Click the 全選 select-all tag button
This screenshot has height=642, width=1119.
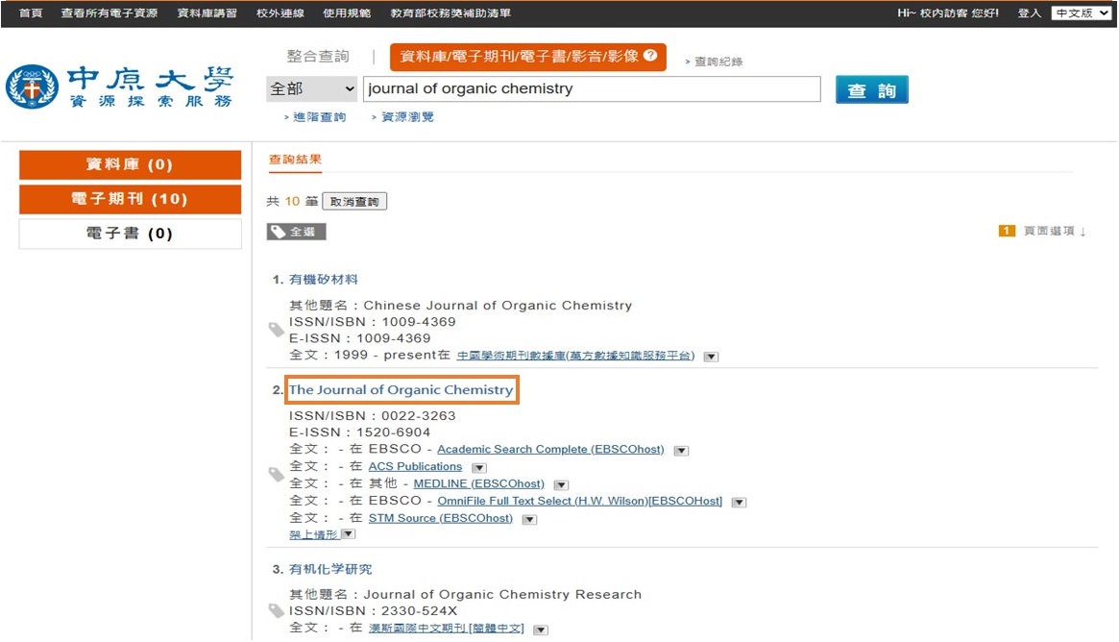[296, 232]
